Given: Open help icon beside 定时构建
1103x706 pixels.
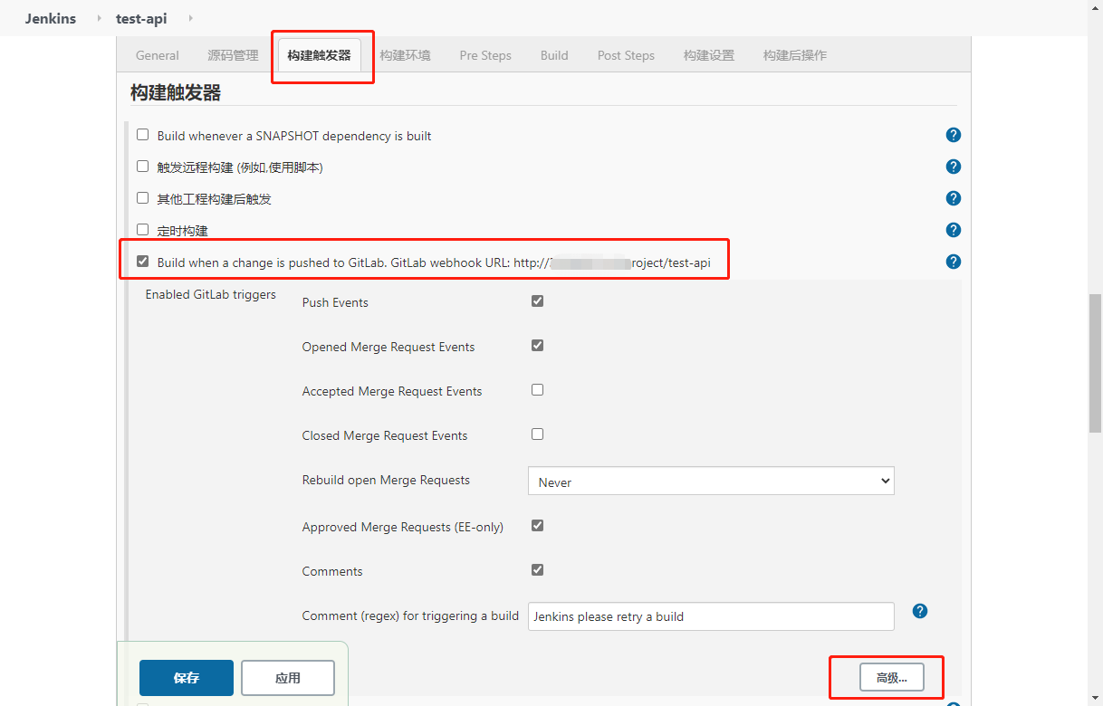Looking at the screenshot, I should coord(953,230).
